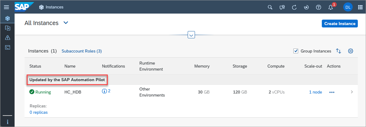Select the Instances icon in left sidebar

[x=8, y=18]
